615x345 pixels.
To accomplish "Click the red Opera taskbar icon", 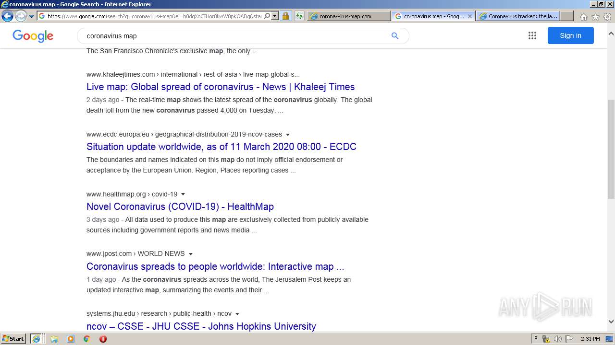I will point(103,339).
